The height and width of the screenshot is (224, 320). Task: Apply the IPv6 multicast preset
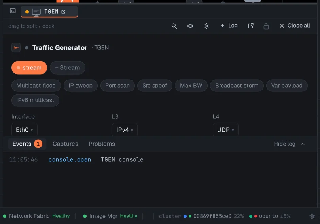[35, 100]
